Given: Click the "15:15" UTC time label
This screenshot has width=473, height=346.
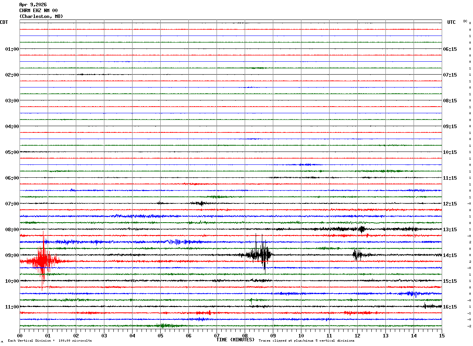Looking at the screenshot, I should point(450,281).
